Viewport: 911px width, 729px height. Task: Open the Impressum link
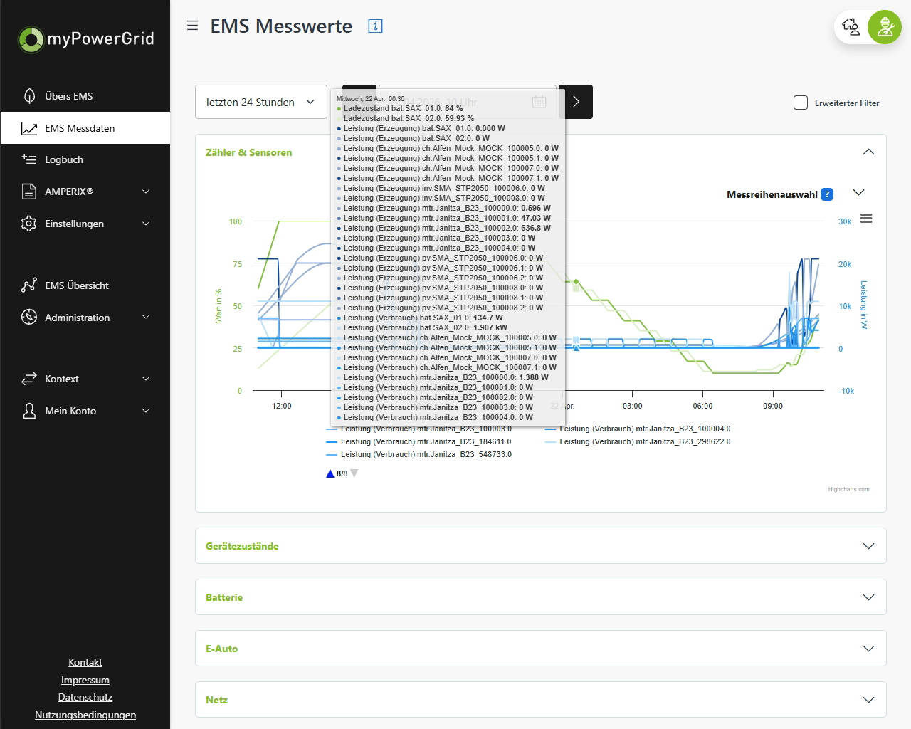pos(85,680)
